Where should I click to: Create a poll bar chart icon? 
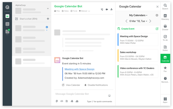pyautogui.click(x=77, y=101)
